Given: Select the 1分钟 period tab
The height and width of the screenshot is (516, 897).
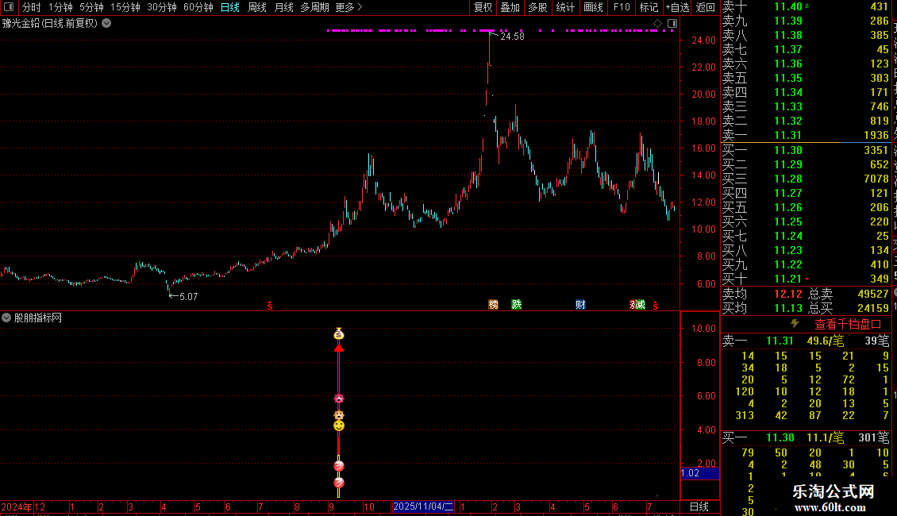Looking at the screenshot, I should 60,7.
